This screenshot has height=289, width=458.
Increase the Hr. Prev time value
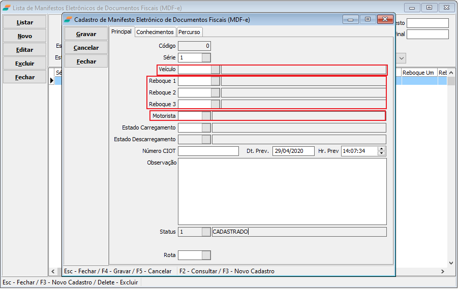(382, 149)
